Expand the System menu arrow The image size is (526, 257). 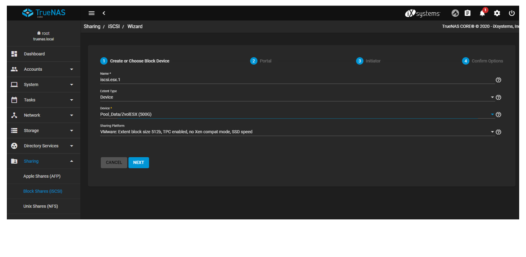[71, 85]
